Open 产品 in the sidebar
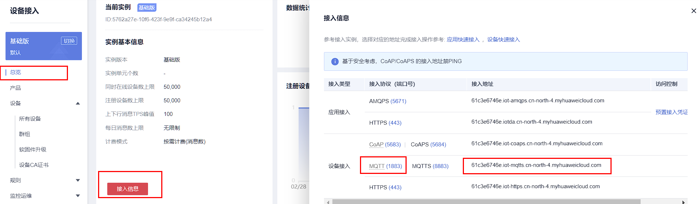699x204 pixels. [x=15, y=88]
